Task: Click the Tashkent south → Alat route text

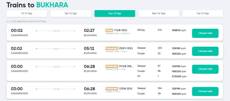Action: (x=116, y=69)
